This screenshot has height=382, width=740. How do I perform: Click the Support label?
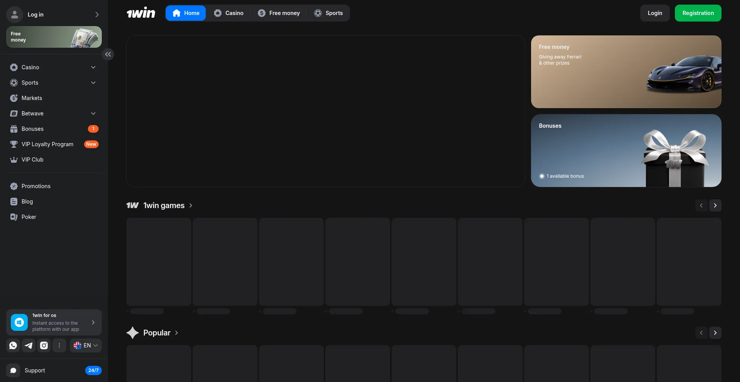click(35, 370)
